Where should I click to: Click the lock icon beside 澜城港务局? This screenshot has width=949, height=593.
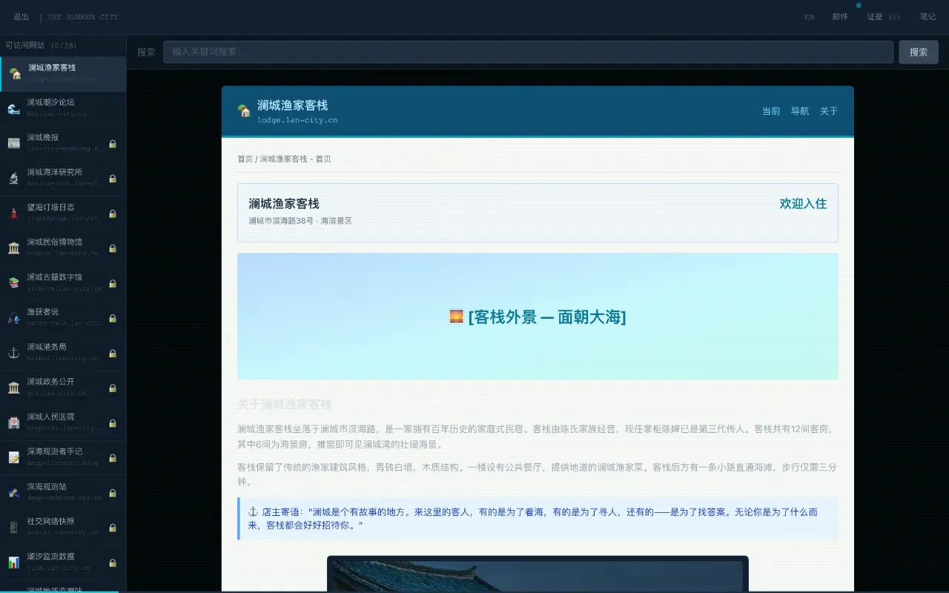click(113, 354)
